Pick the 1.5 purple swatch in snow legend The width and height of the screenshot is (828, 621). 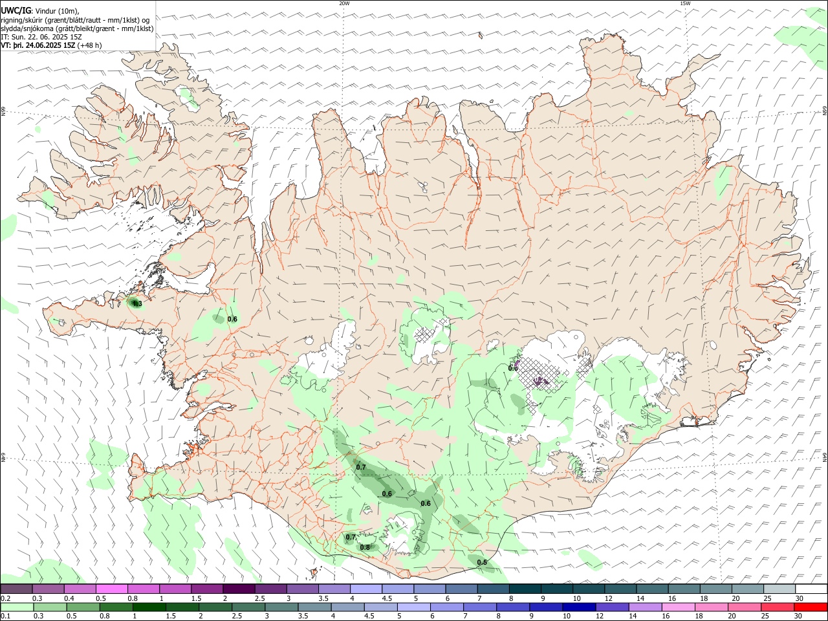pyautogui.click(x=207, y=589)
